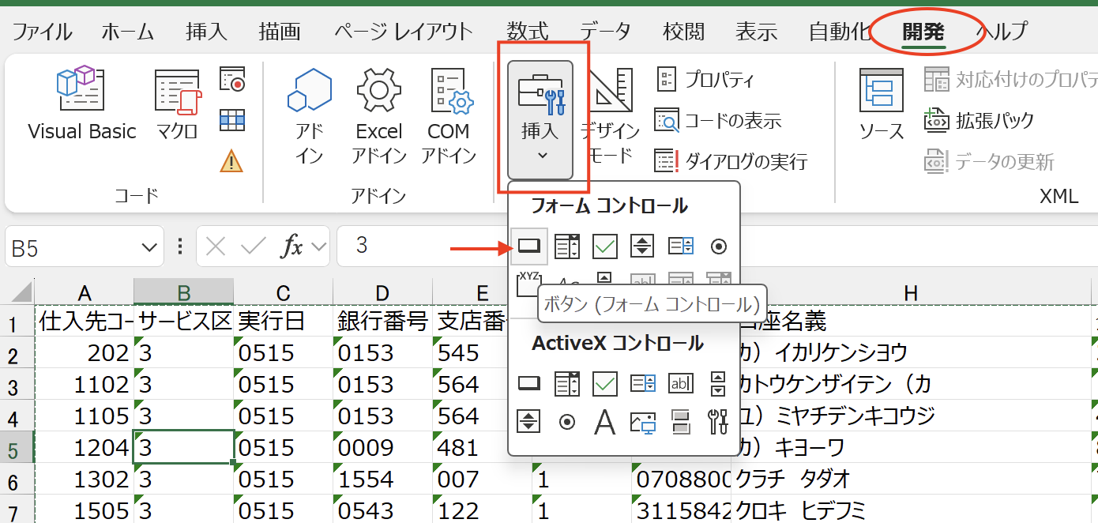Select the Button form control icon
Viewport: 1098px width, 523px height.
[x=528, y=246]
